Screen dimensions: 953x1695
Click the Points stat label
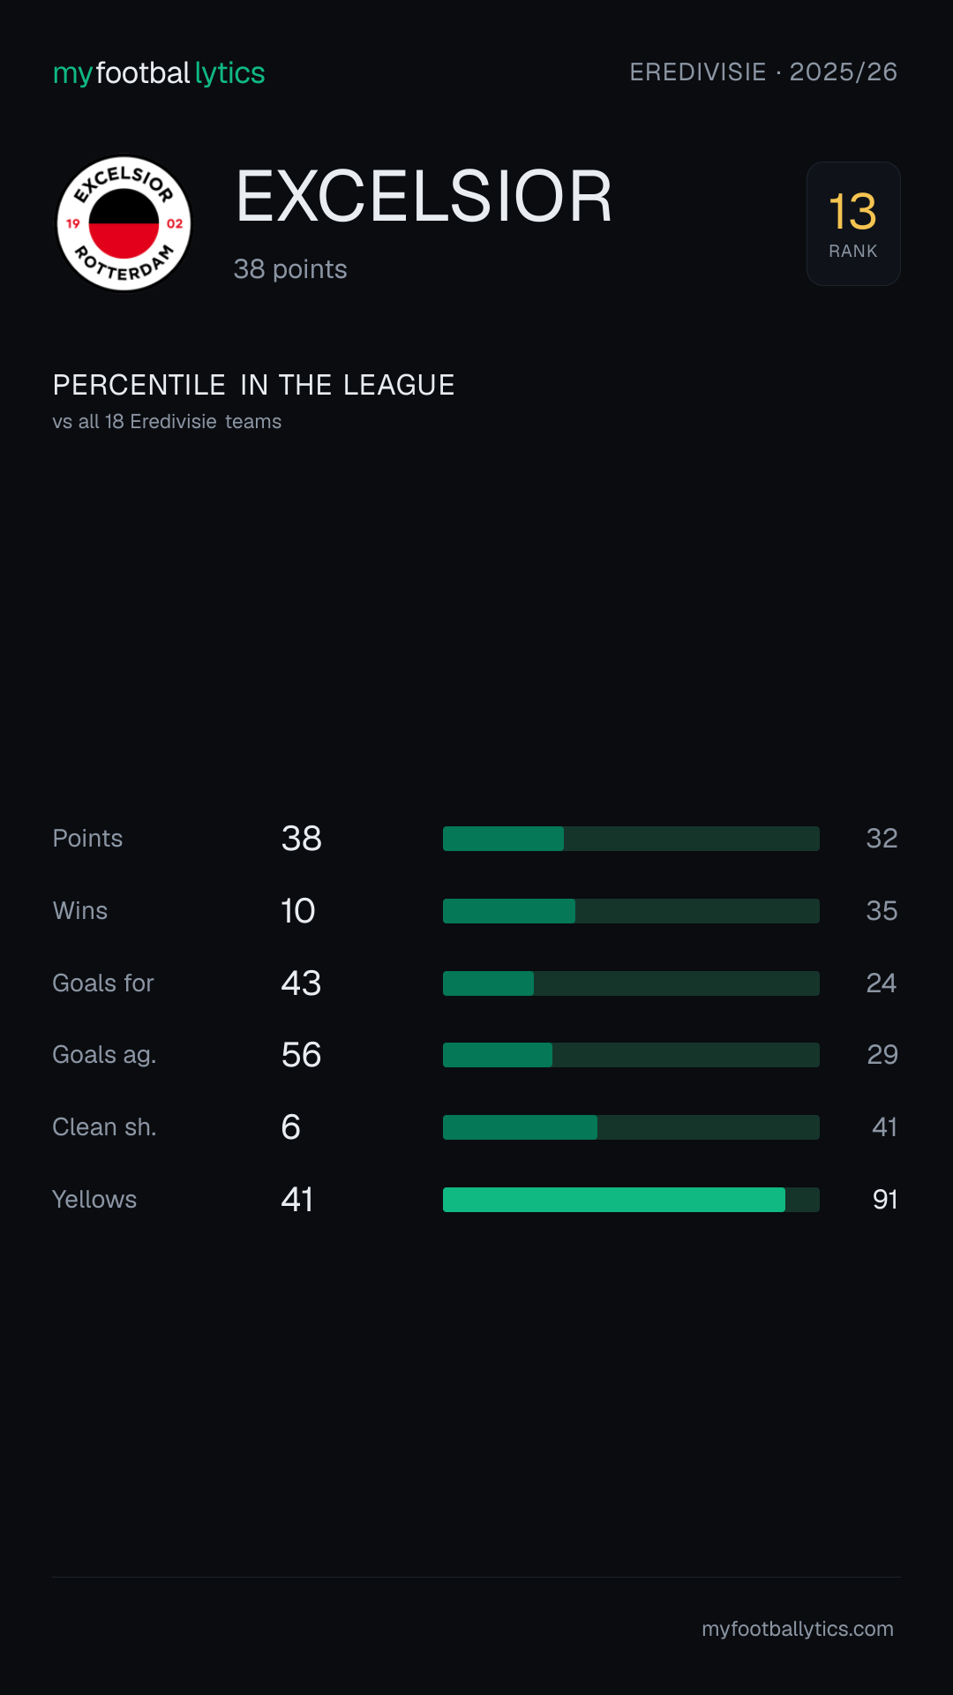[x=87, y=839]
